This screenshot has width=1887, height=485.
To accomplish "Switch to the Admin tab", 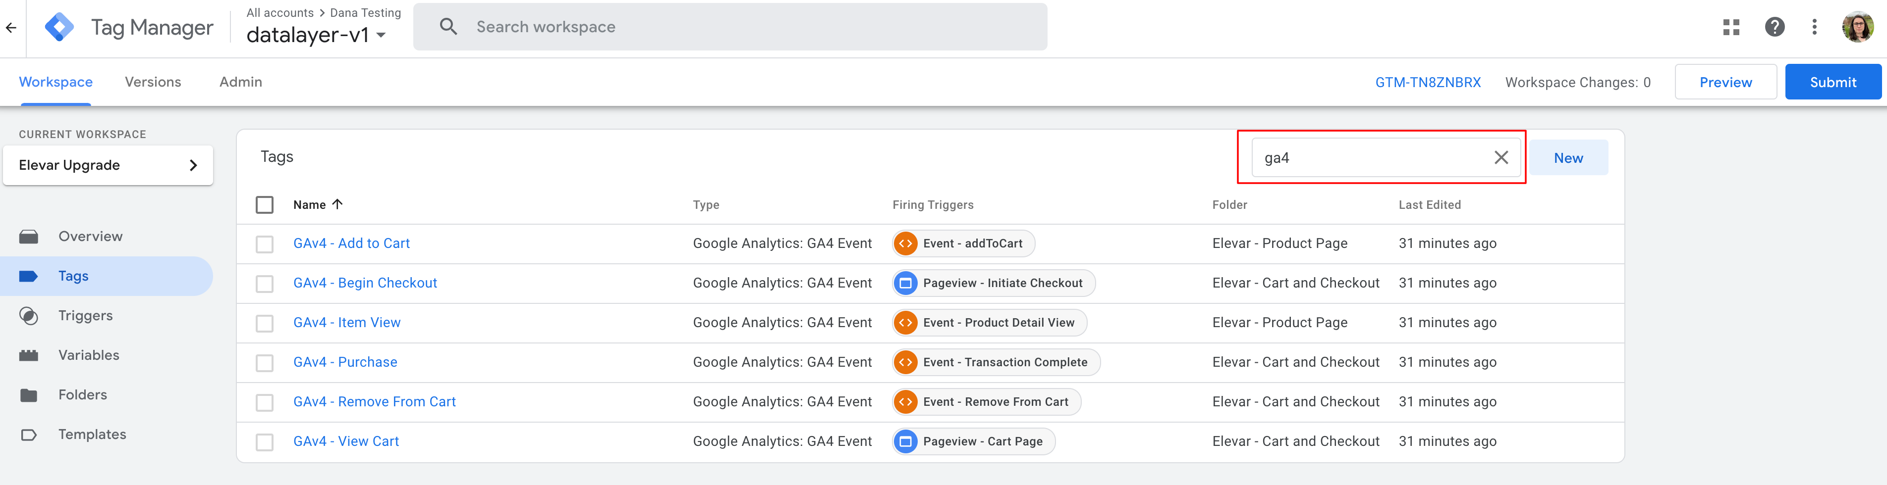I will (x=240, y=82).
